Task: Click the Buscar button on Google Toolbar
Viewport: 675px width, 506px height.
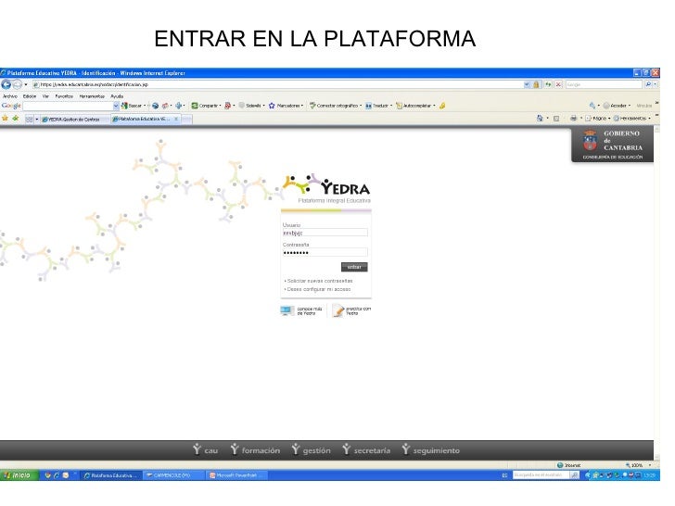Action: pos(132,106)
